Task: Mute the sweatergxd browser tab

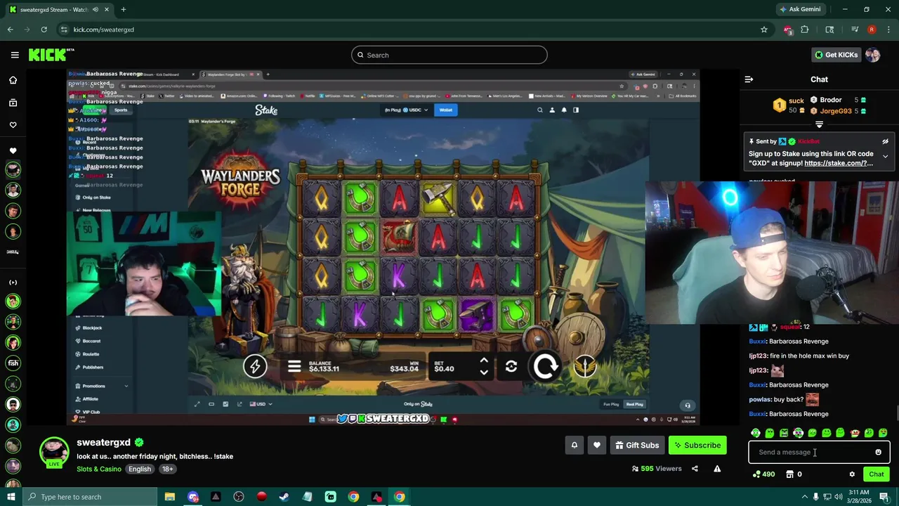Action: 96,10
